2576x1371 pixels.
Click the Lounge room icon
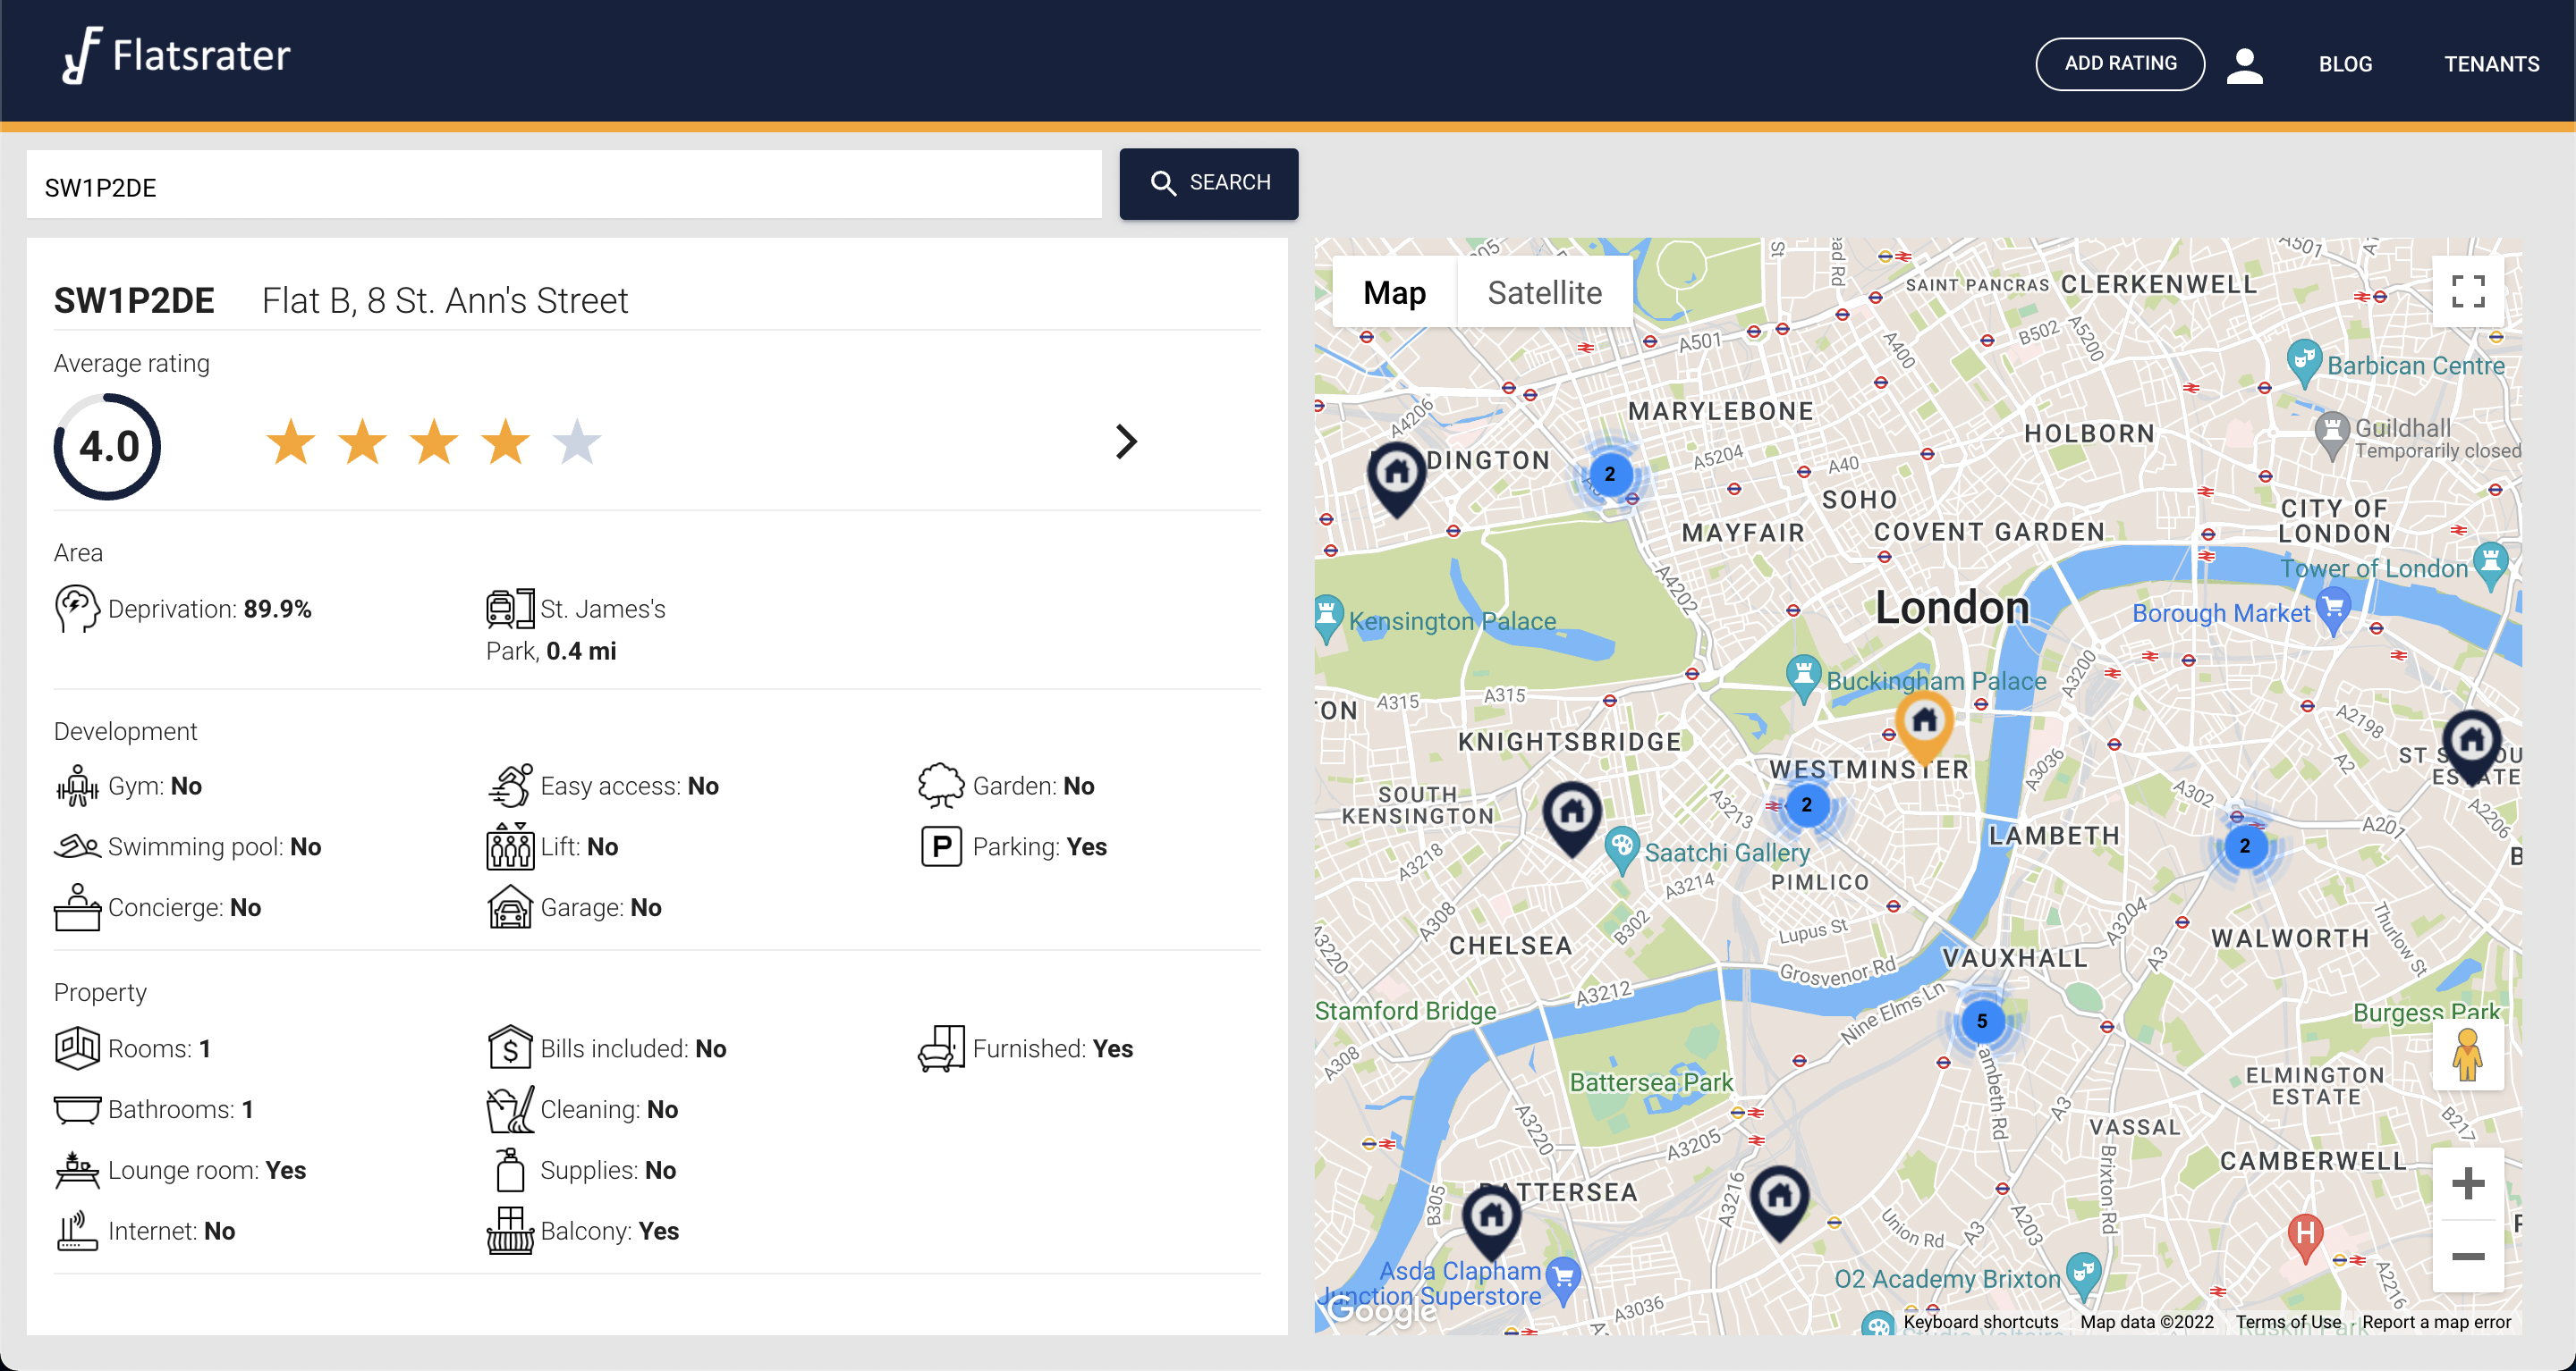coord(77,1170)
